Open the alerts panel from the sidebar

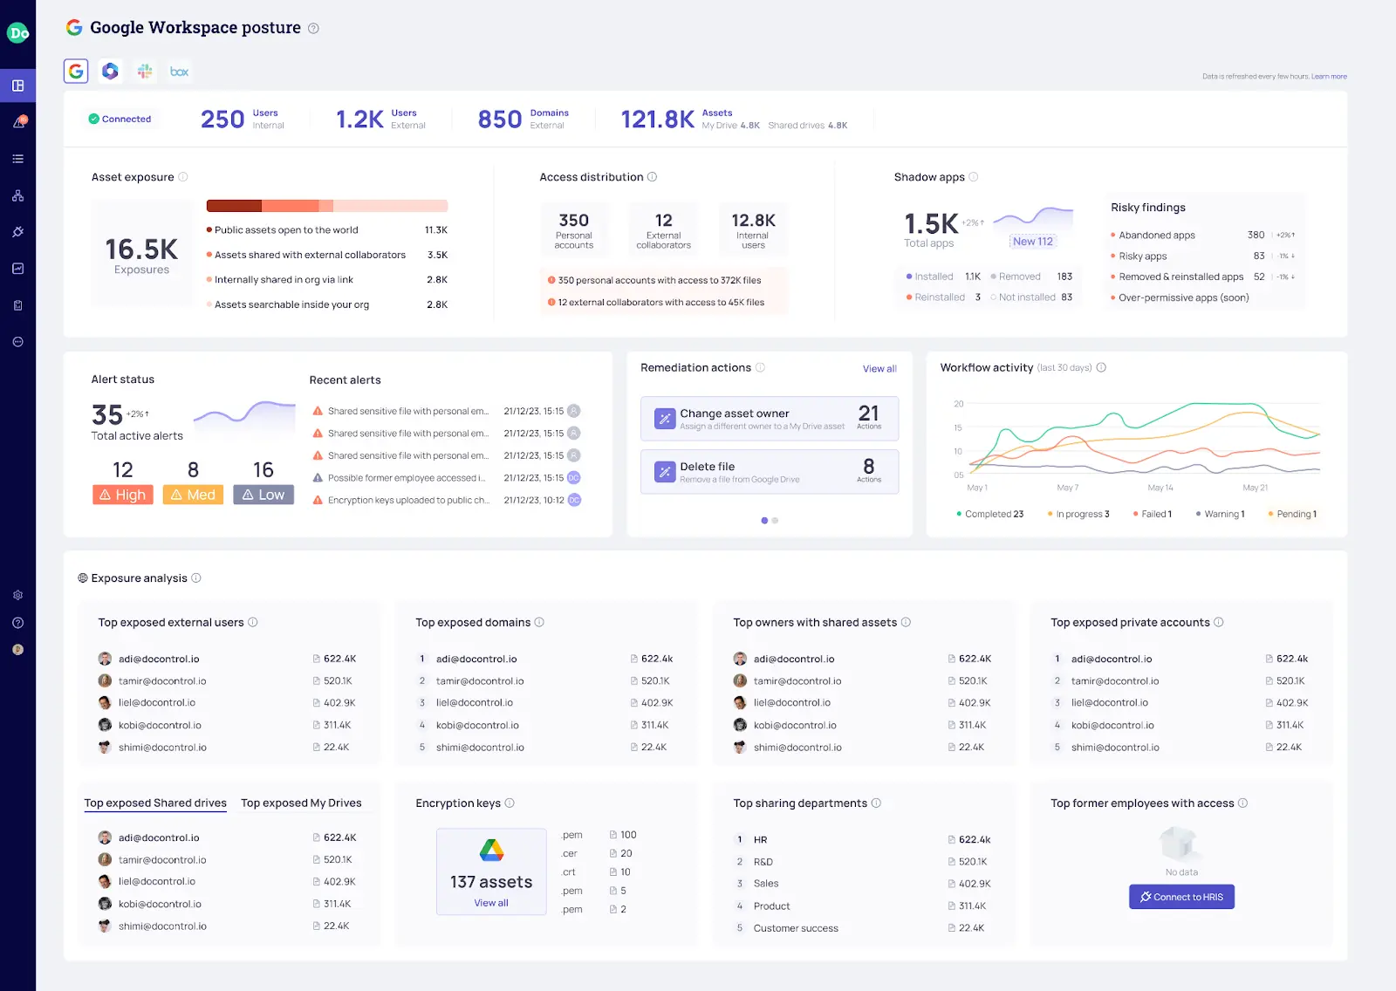click(x=17, y=122)
